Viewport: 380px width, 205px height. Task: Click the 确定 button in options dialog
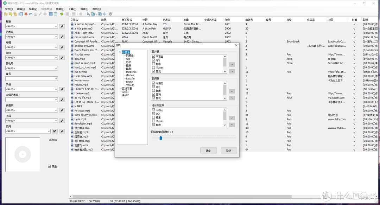tap(208, 150)
